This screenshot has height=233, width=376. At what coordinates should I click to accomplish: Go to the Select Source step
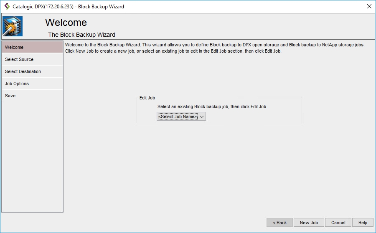click(32, 59)
